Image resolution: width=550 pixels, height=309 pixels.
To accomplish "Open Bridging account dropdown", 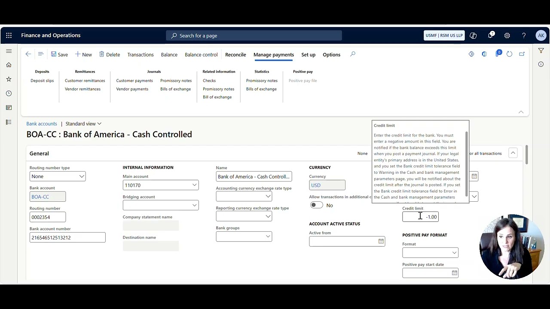I will (194, 205).
